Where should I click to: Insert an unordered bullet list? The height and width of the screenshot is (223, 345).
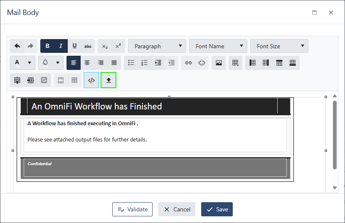[x=131, y=63]
